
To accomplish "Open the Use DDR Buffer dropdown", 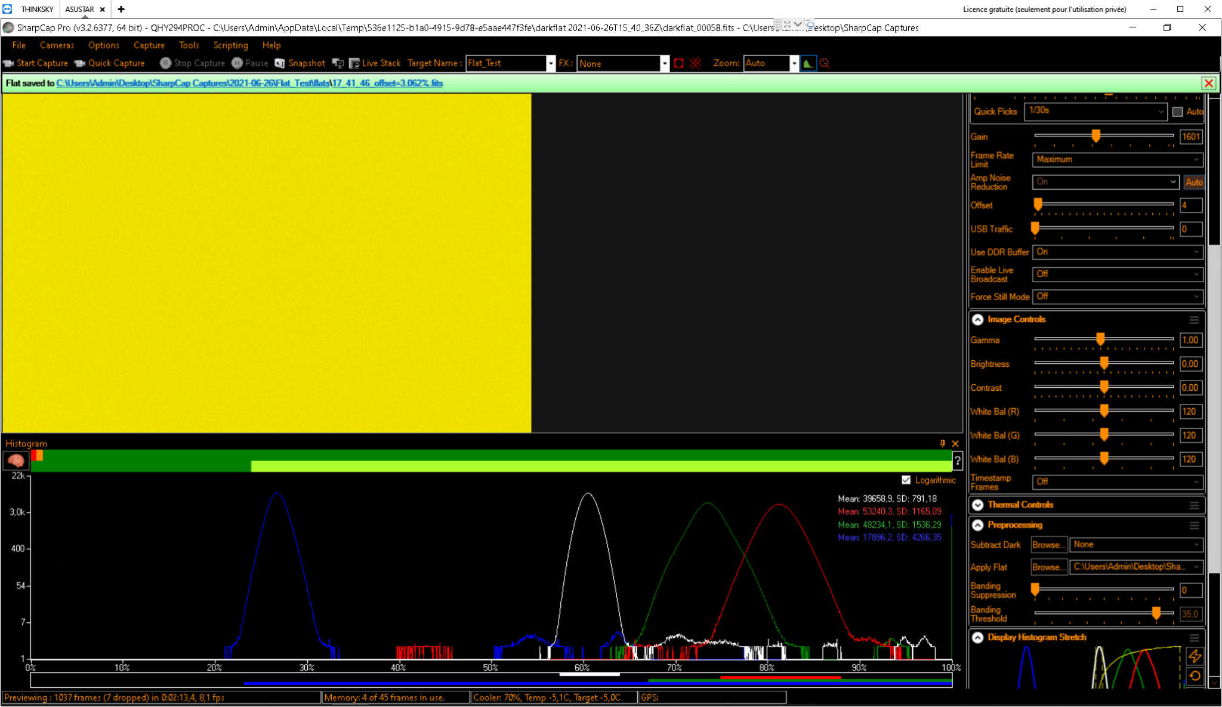I will point(1118,252).
